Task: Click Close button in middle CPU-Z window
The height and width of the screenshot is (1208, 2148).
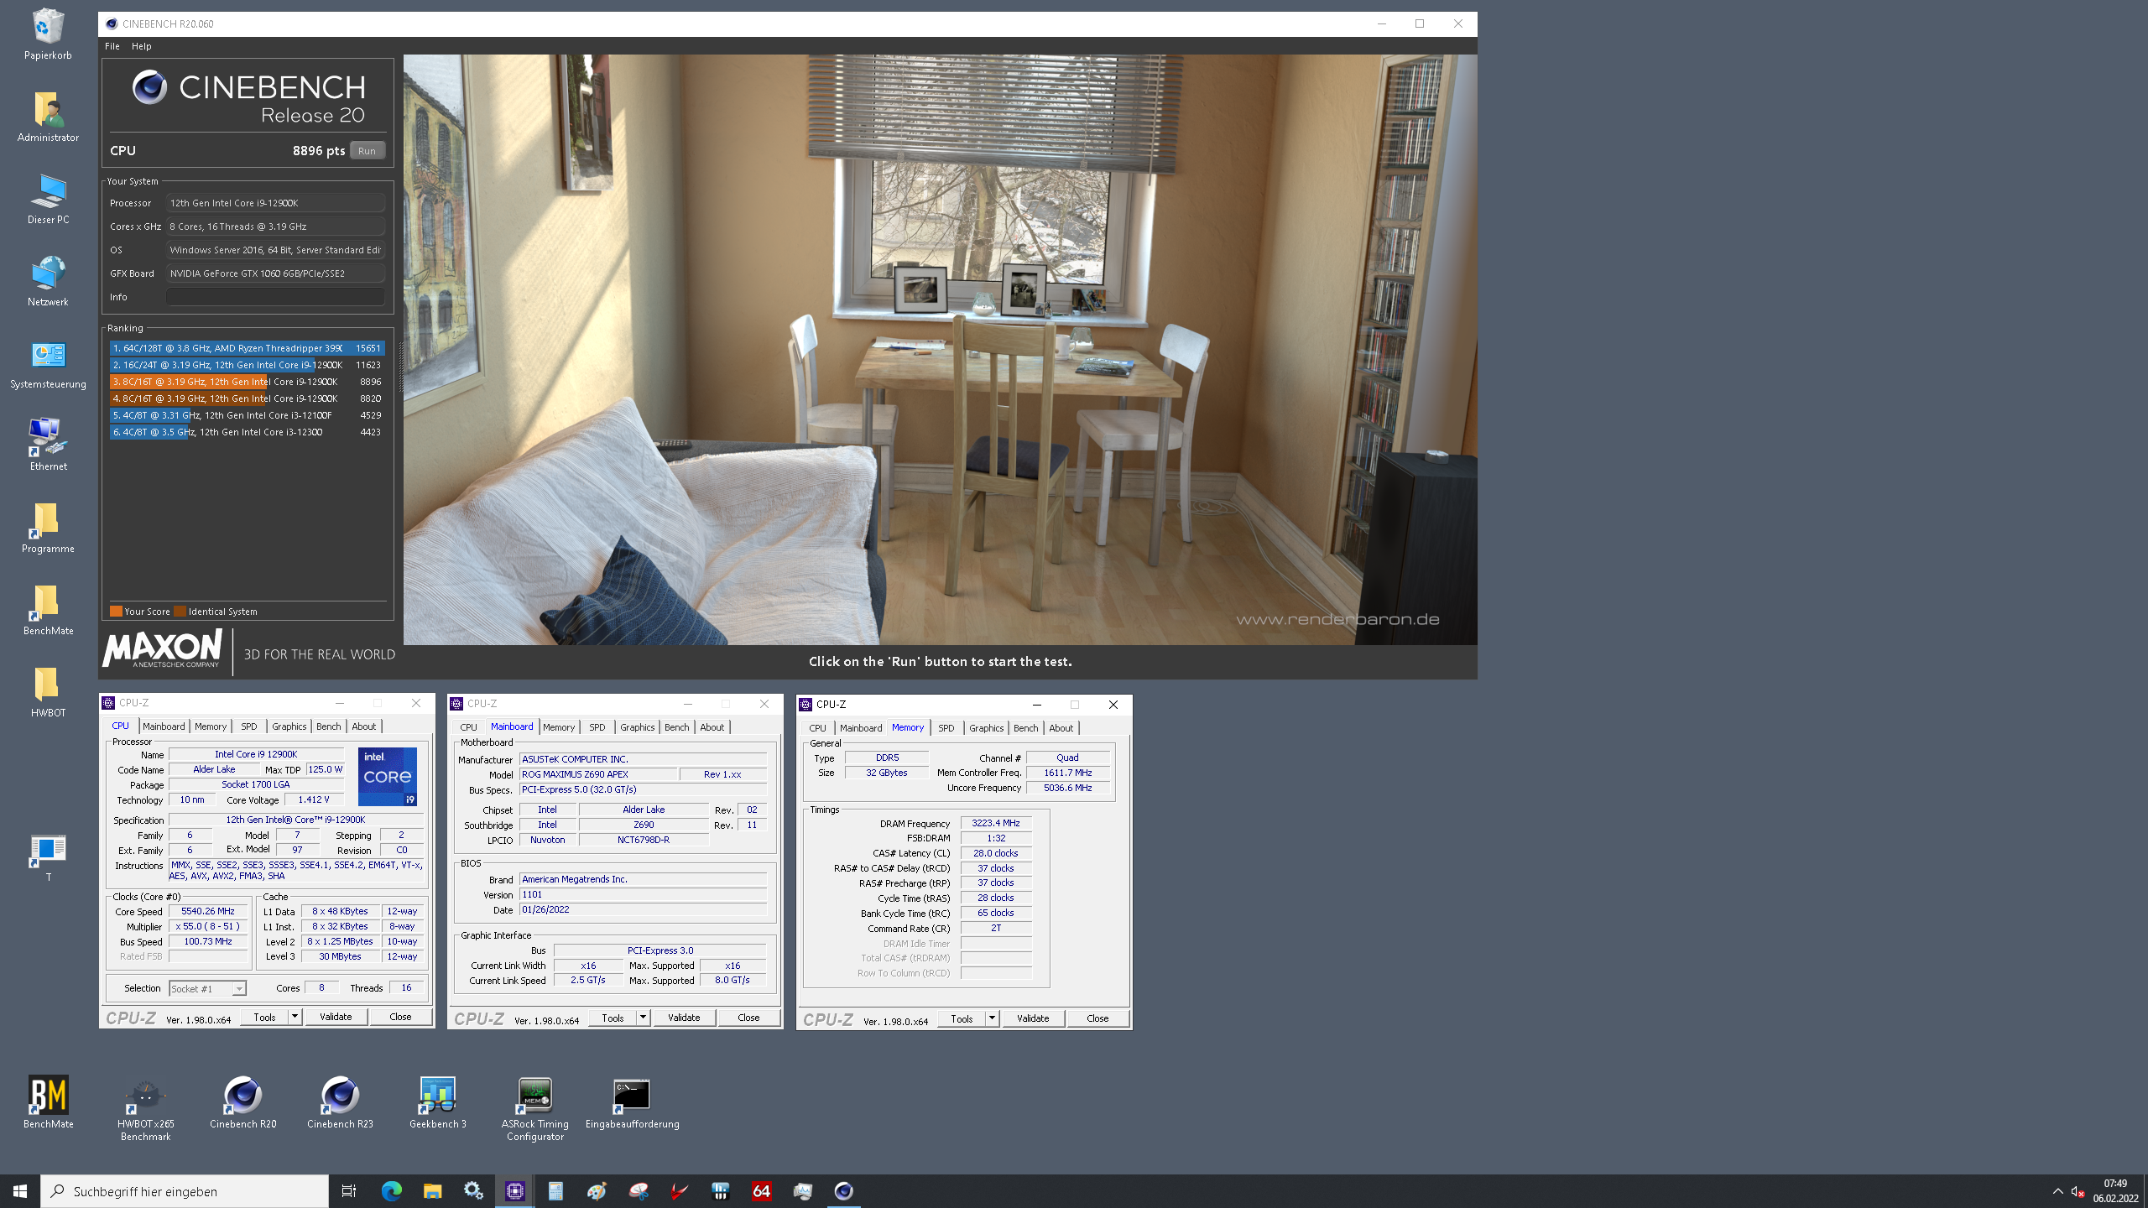Action: coord(748,1018)
